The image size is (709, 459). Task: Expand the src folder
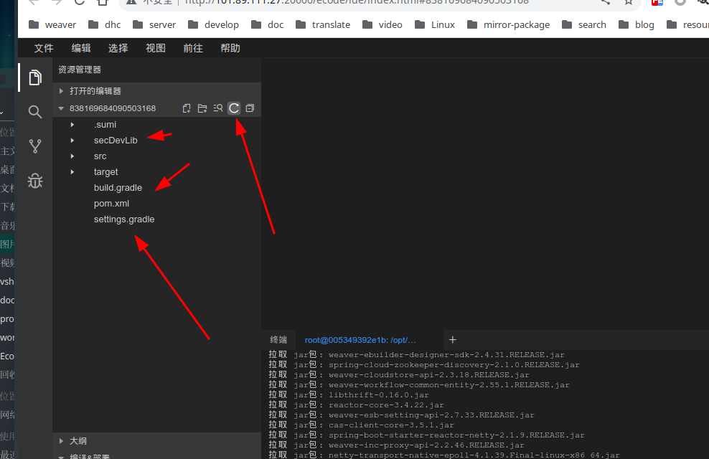(x=72, y=156)
